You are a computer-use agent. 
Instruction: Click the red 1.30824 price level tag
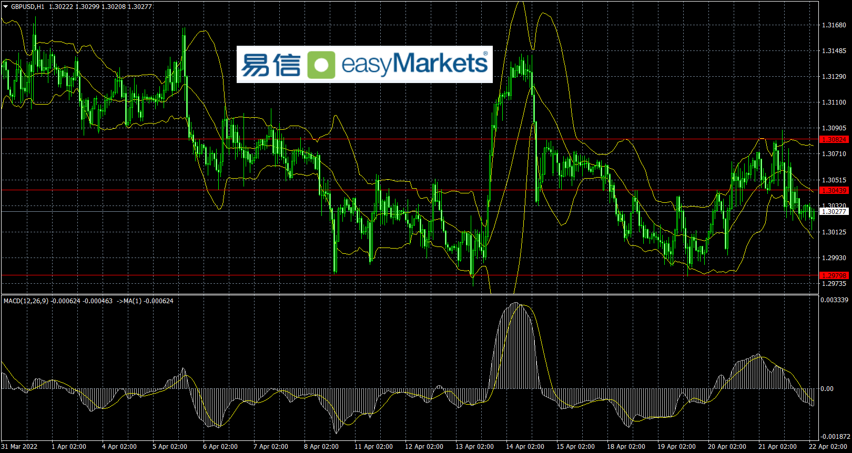click(x=834, y=140)
